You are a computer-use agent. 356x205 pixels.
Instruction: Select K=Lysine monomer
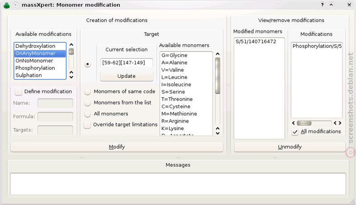click(x=186, y=128)
